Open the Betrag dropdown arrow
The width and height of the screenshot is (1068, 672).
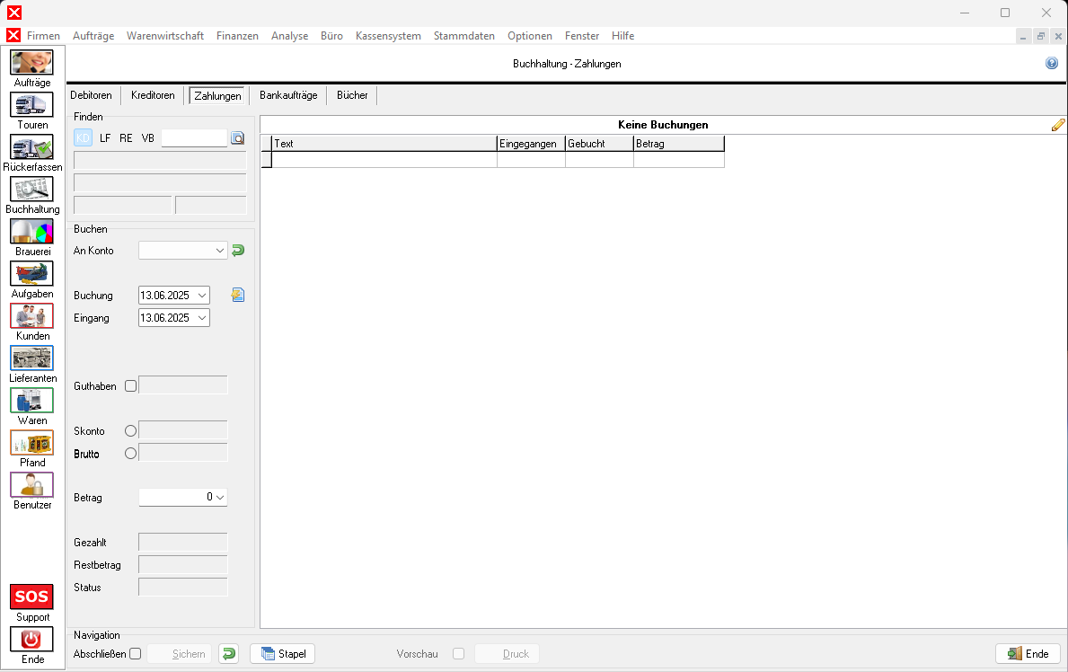point(220,497)
